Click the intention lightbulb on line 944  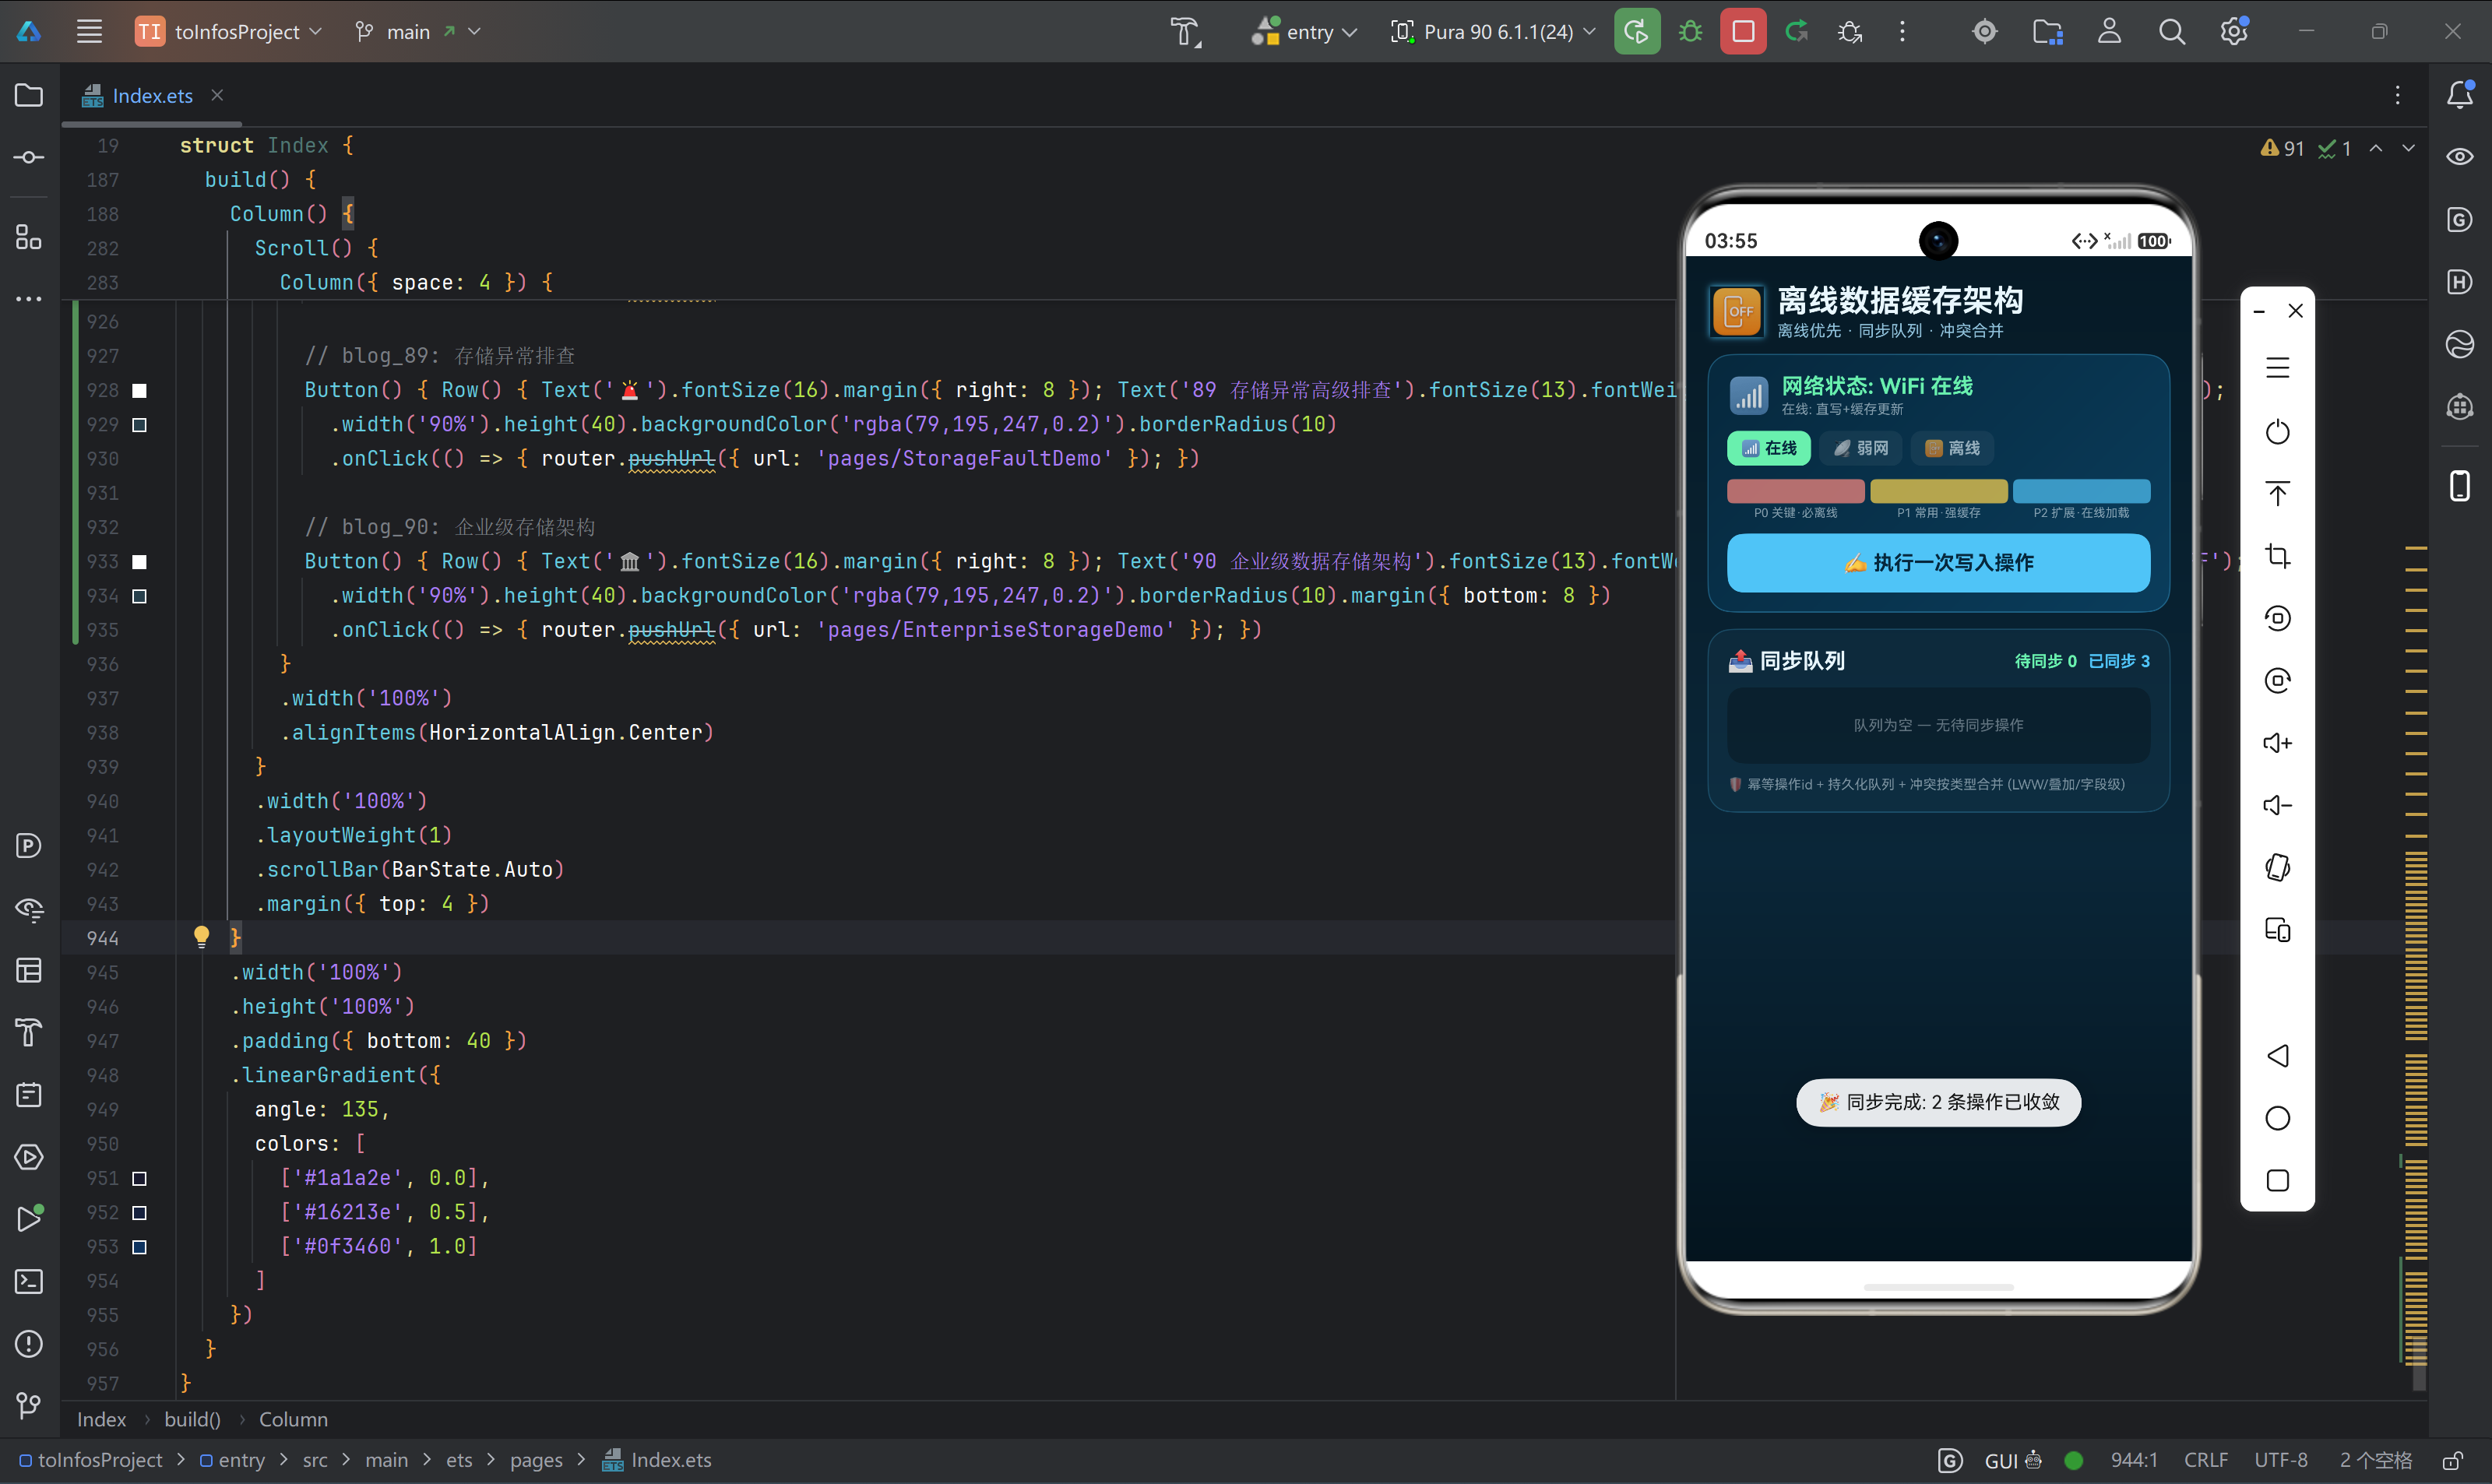pyautogui.click(x=201, y=937)
